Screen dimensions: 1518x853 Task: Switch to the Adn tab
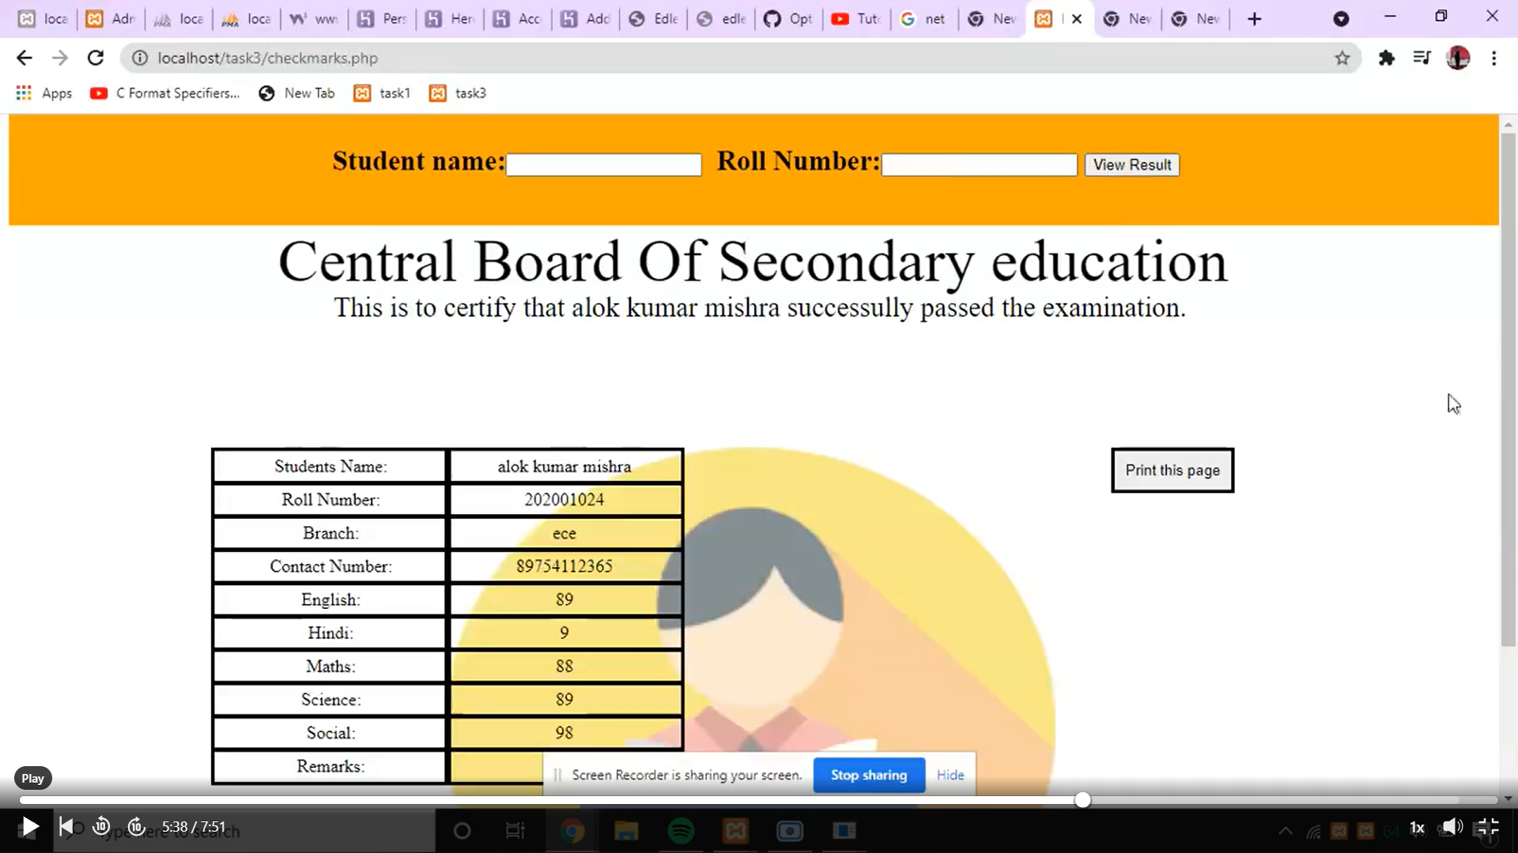pyautogui.click(x=110, y=18)
